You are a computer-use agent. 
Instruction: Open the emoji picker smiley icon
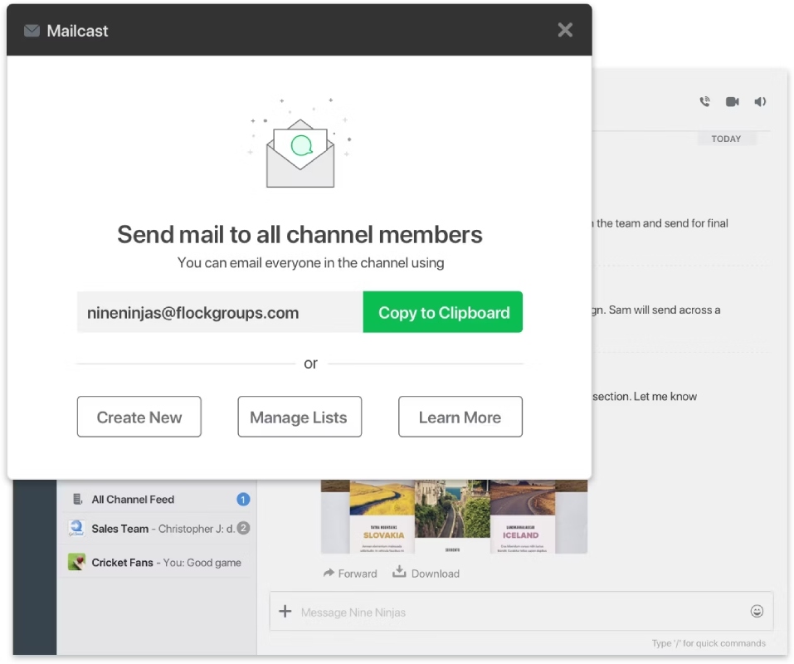click(x=757, y=612)
